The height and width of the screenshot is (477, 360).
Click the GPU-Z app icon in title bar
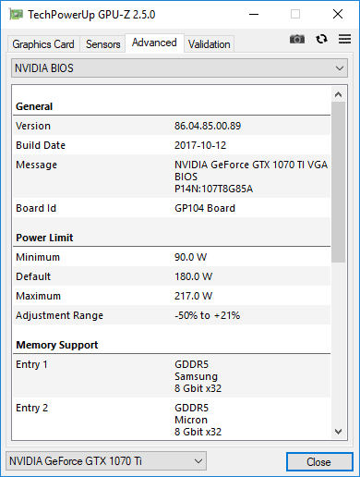tap(16, 14)
